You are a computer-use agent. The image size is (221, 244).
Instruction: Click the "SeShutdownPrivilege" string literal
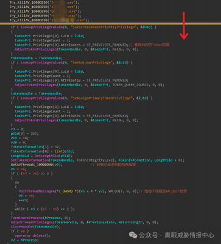91,63
